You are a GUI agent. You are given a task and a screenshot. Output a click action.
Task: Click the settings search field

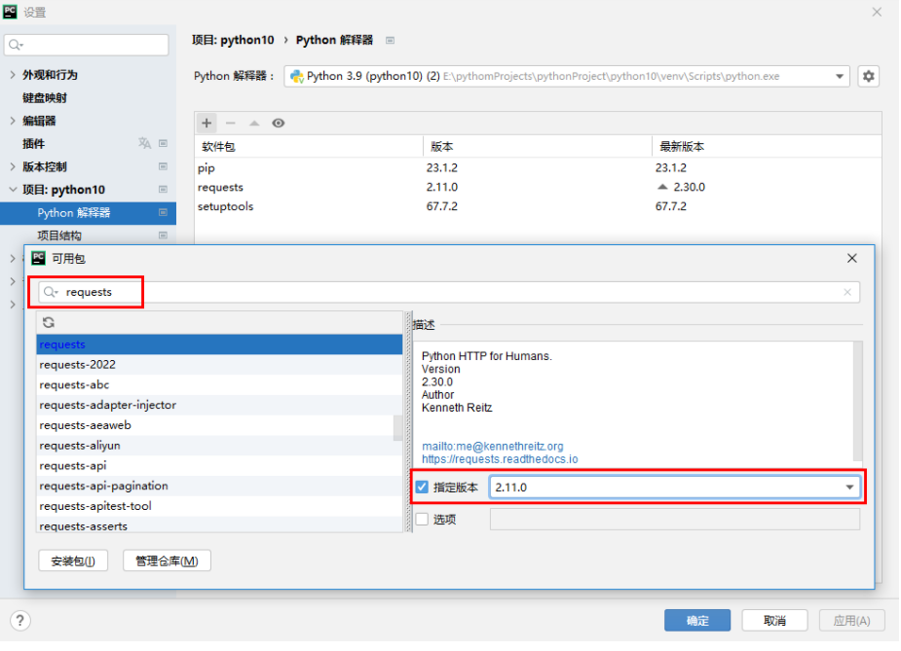(86, 45)
